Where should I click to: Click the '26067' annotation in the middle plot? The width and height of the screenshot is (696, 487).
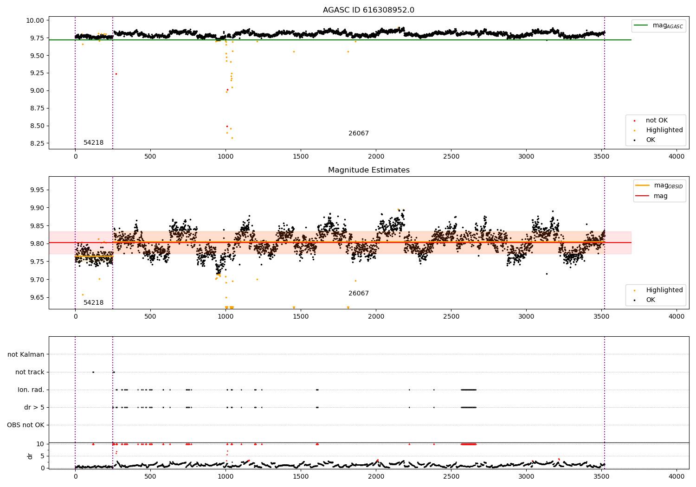(359, 294)
